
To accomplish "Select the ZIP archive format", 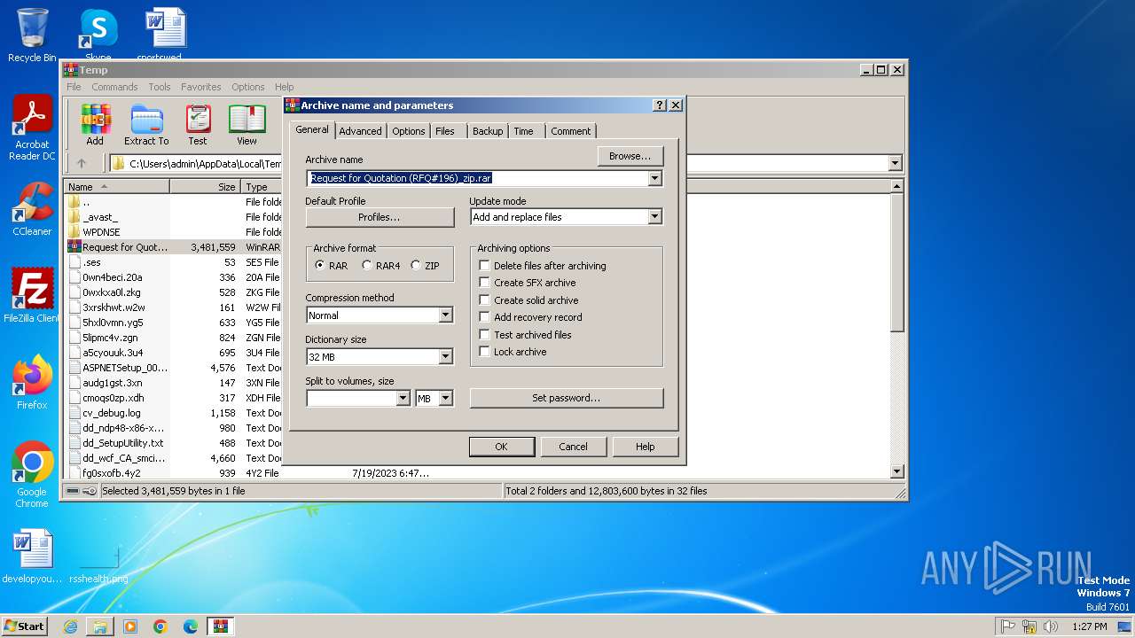I will pos(416,266).
